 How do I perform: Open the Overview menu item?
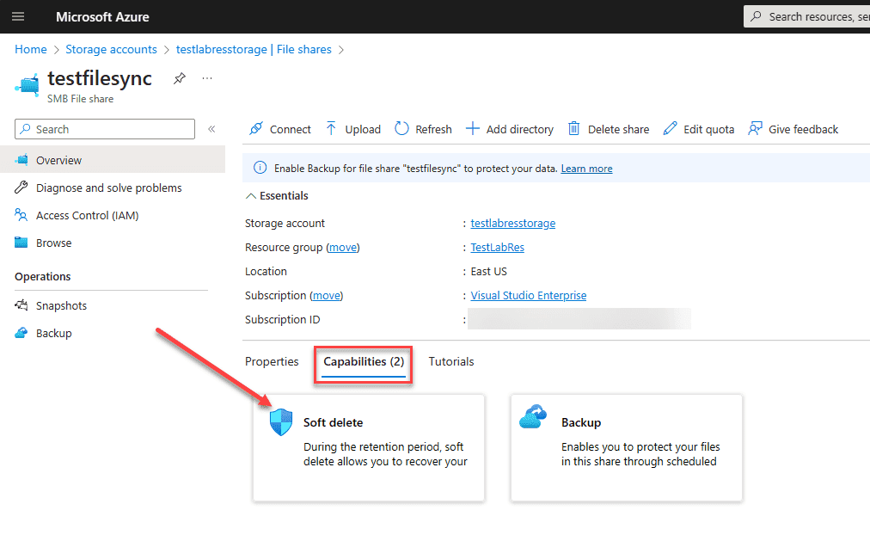point(113,160)
